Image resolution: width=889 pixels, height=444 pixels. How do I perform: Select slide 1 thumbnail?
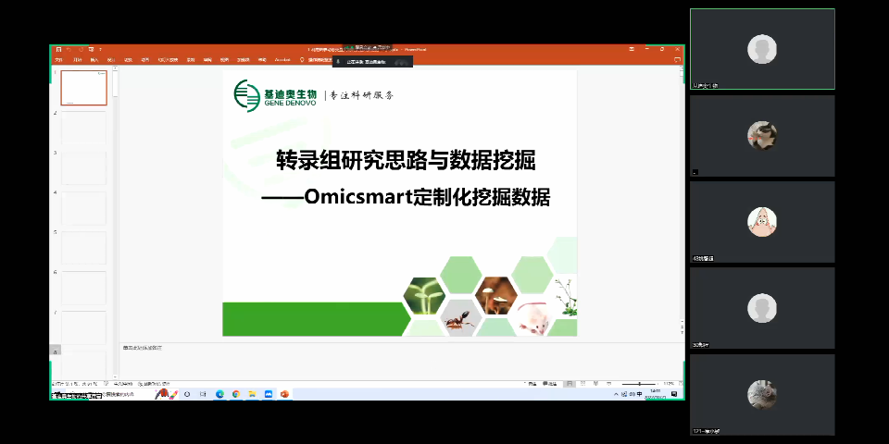pos(84,88)
